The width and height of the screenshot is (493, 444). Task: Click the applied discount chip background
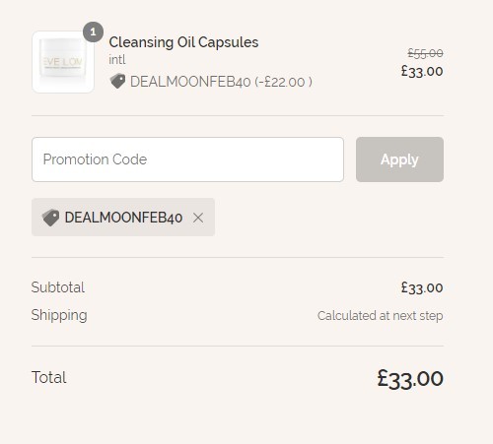(x=123, y=217)
